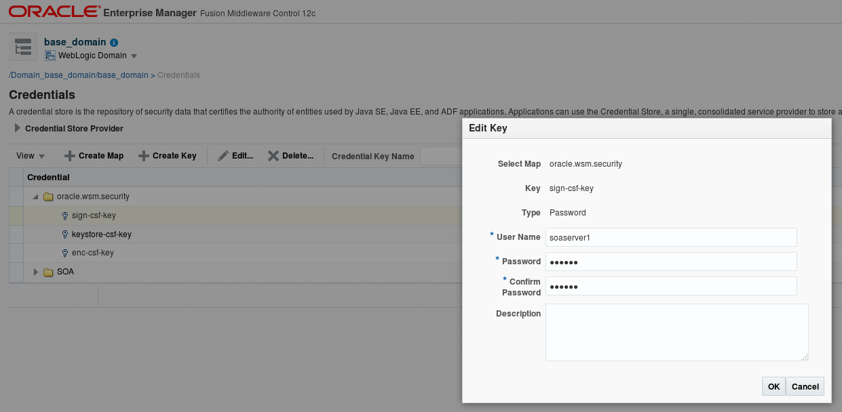Click inside the Description text area
This screenshot has width=842, height=412.
[676, 332]
